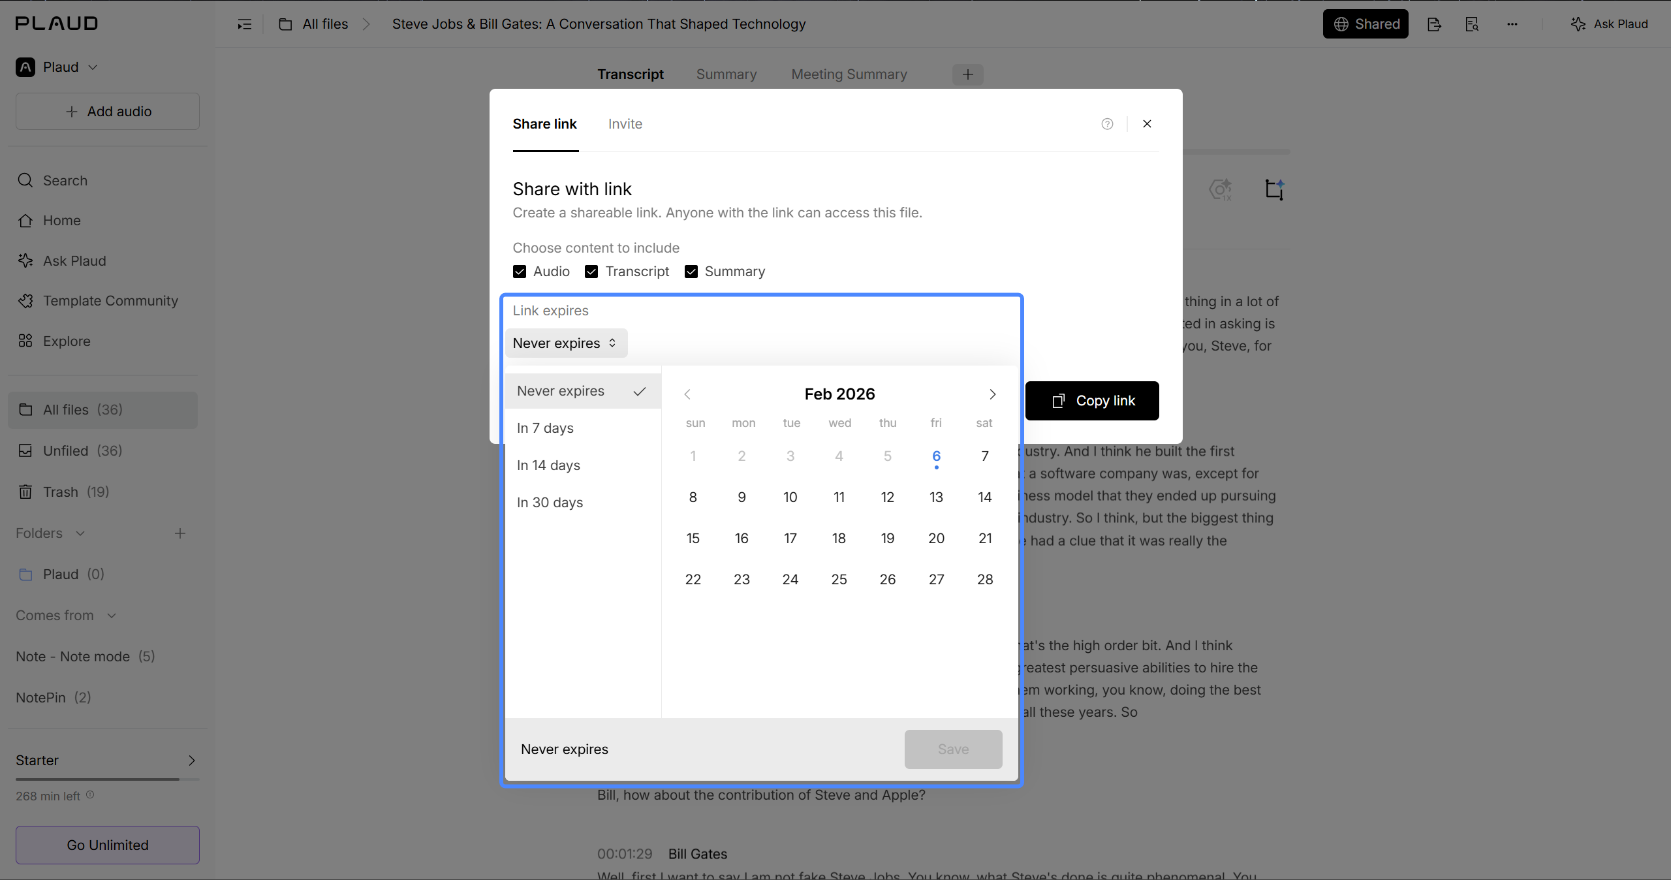Click the Bill Gates speaker name
The width and height of the screenshot is (1671, 880).
pos(698,854)
